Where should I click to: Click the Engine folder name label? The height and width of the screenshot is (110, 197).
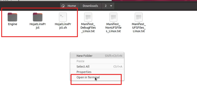[12, 24]
